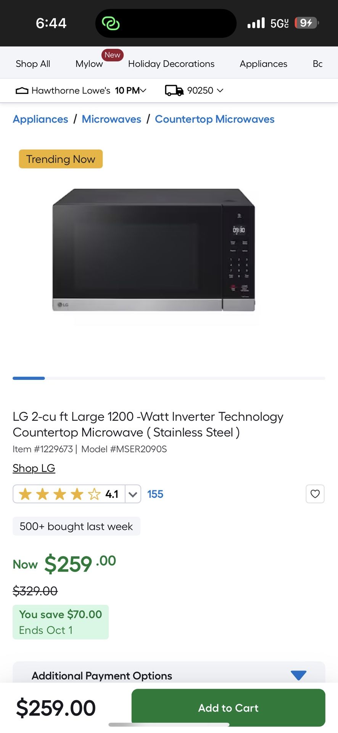Go to Countertop Microwaves breadcrumb
This screenshot has width=338, height=733.
click(215, 119)
